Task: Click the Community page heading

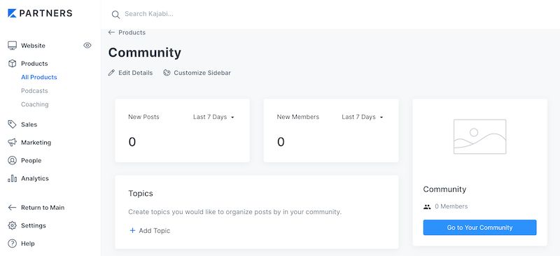Action: (145, 52)
